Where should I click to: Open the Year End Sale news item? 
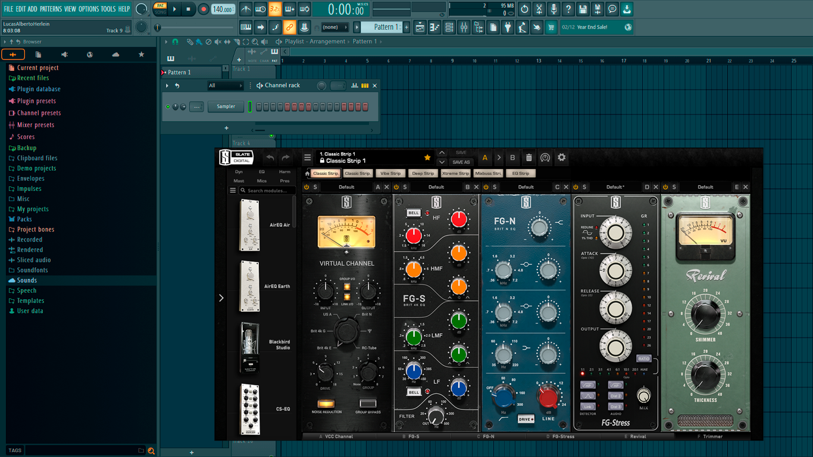[596, 27]
